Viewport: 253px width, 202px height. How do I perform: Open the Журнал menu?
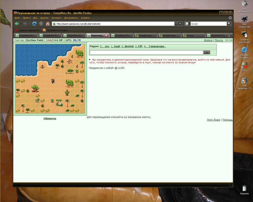point(44,18)
